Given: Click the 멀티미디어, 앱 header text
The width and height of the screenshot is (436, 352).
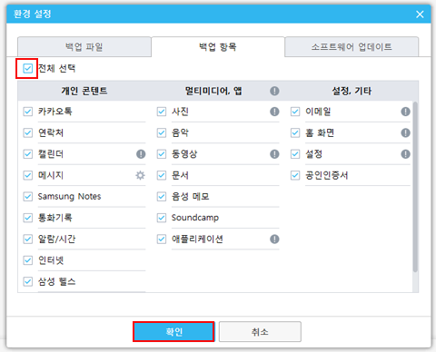Looking at the screenshot, I should [213, 91].
